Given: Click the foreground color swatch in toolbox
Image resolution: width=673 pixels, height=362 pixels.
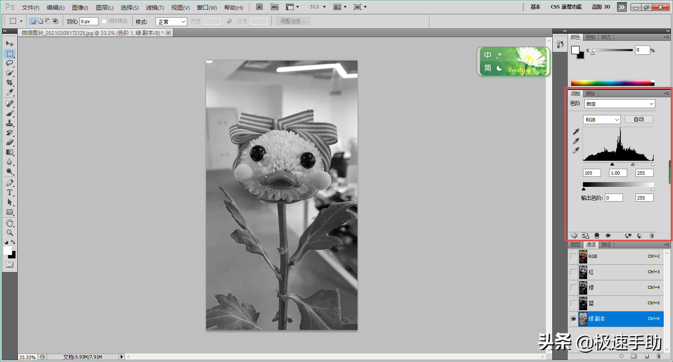Looking at the screenshot, I should [8, 250].
